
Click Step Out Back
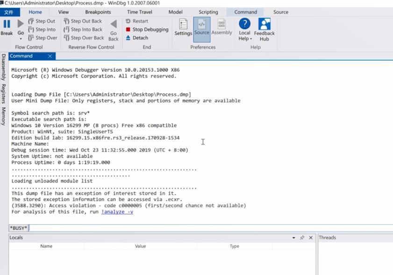point(83,21)
